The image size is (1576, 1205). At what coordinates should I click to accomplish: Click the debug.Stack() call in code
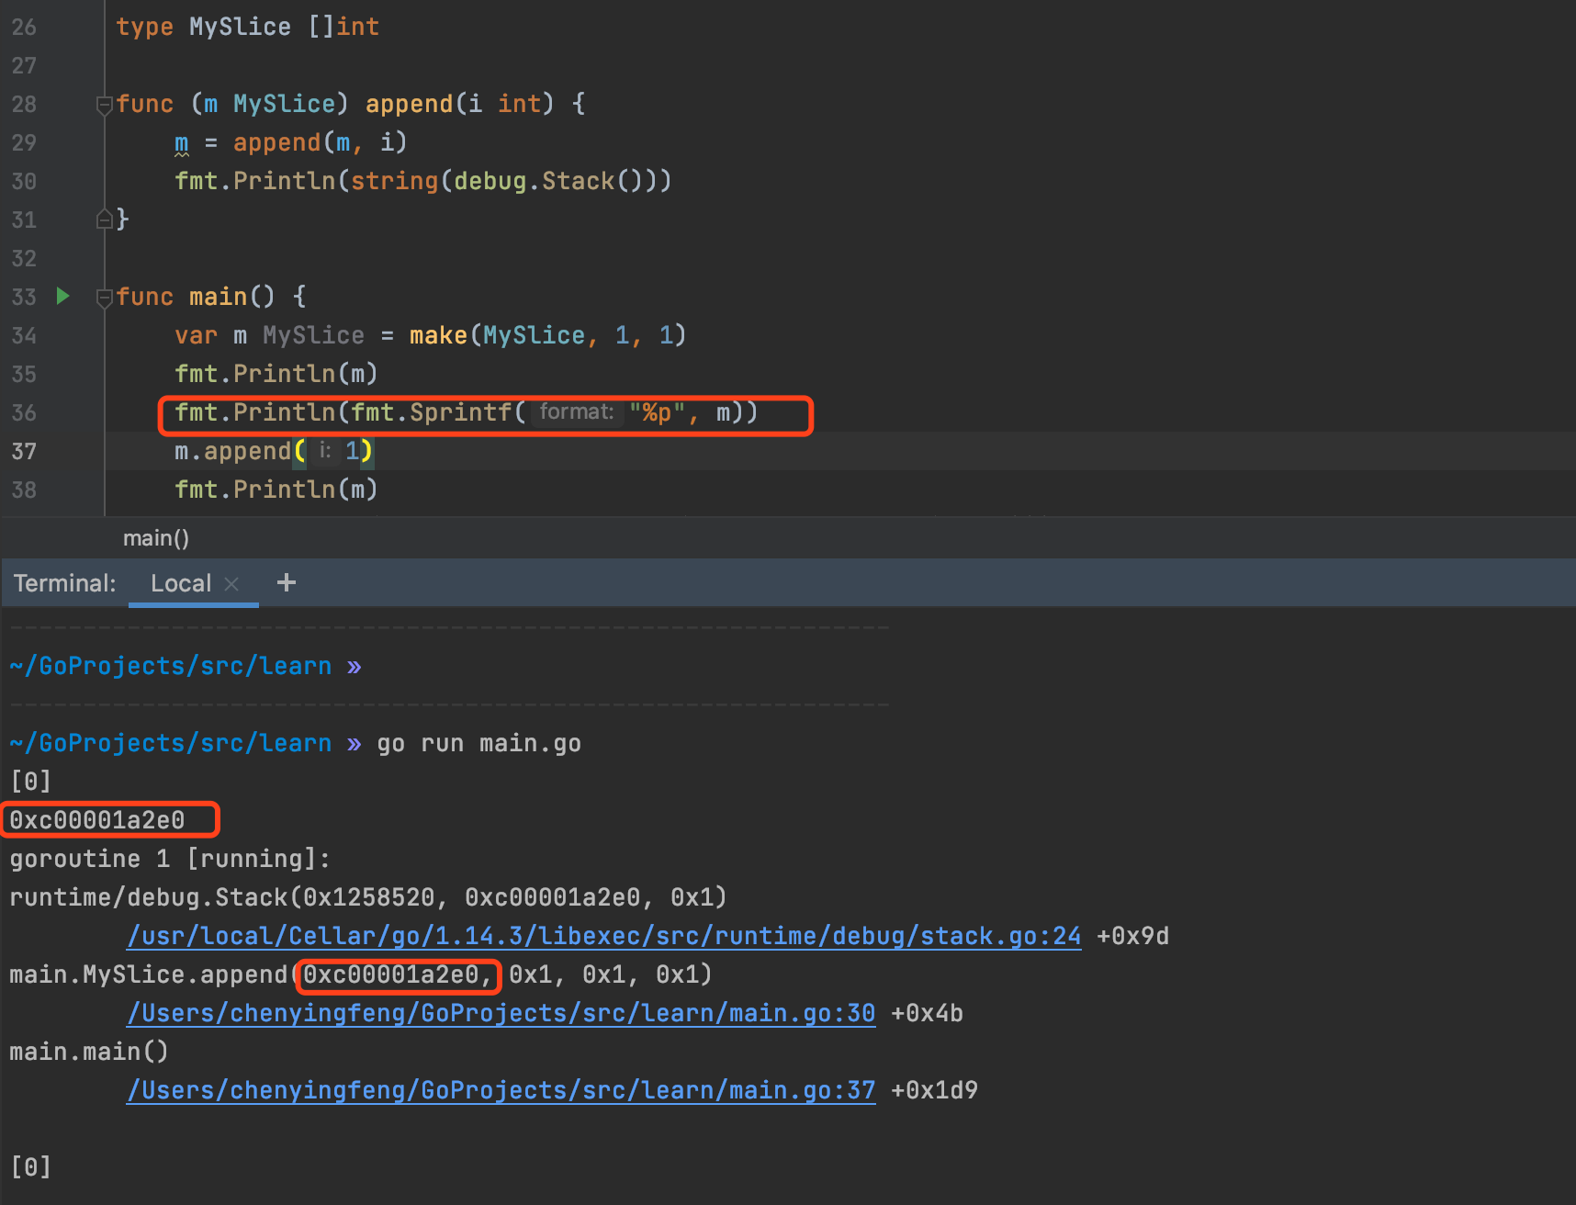click(554, 181)
